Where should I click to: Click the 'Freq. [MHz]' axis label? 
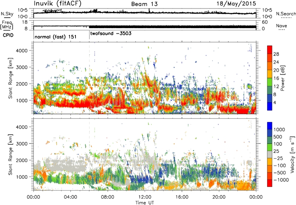click(7, 25)
